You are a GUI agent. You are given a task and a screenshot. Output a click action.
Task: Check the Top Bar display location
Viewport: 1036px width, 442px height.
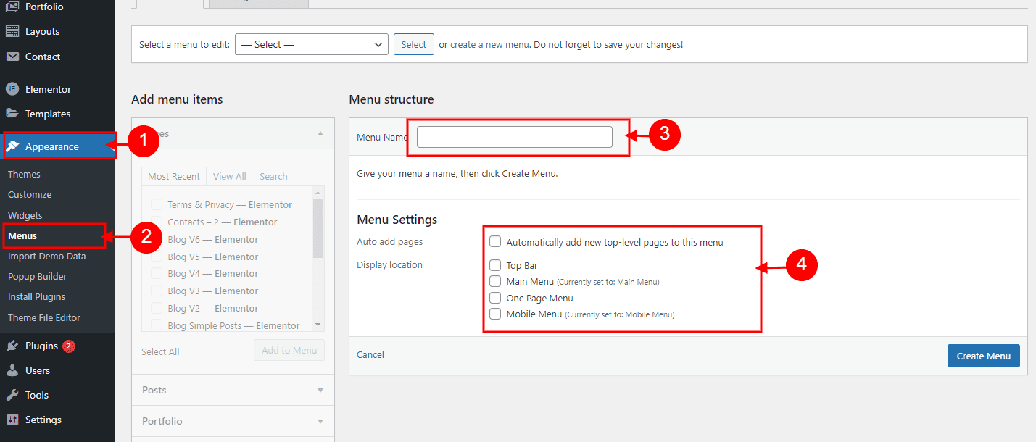(x=495, y=265)
